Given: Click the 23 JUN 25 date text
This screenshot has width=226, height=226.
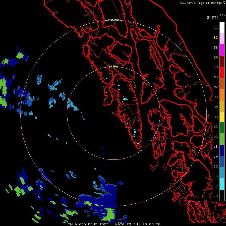Looking at the screenshot, I should [137, 224].
